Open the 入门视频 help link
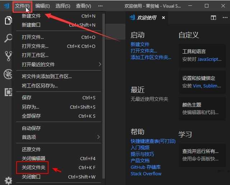Viewport: 230px width, 185px height. (140, 148)
